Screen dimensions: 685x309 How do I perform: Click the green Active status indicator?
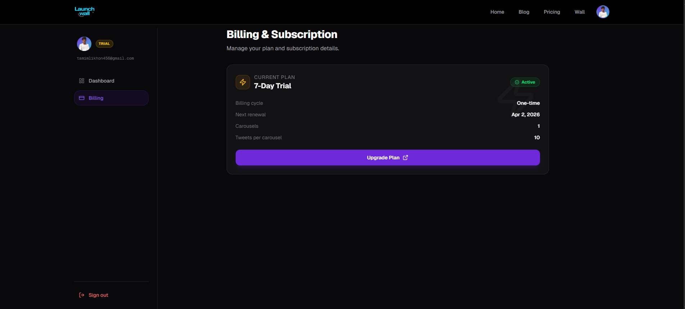click(x=525, y=82)
